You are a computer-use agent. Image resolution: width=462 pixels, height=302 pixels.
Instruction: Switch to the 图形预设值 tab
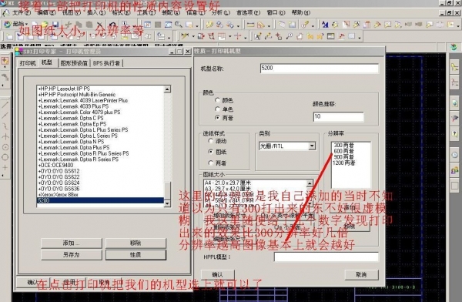pos(74,63)
